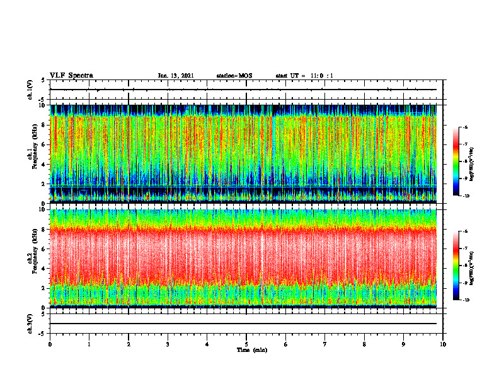Click time axis tick label '3'
Viewport: 499px width, 386px height.
point(168,344)
